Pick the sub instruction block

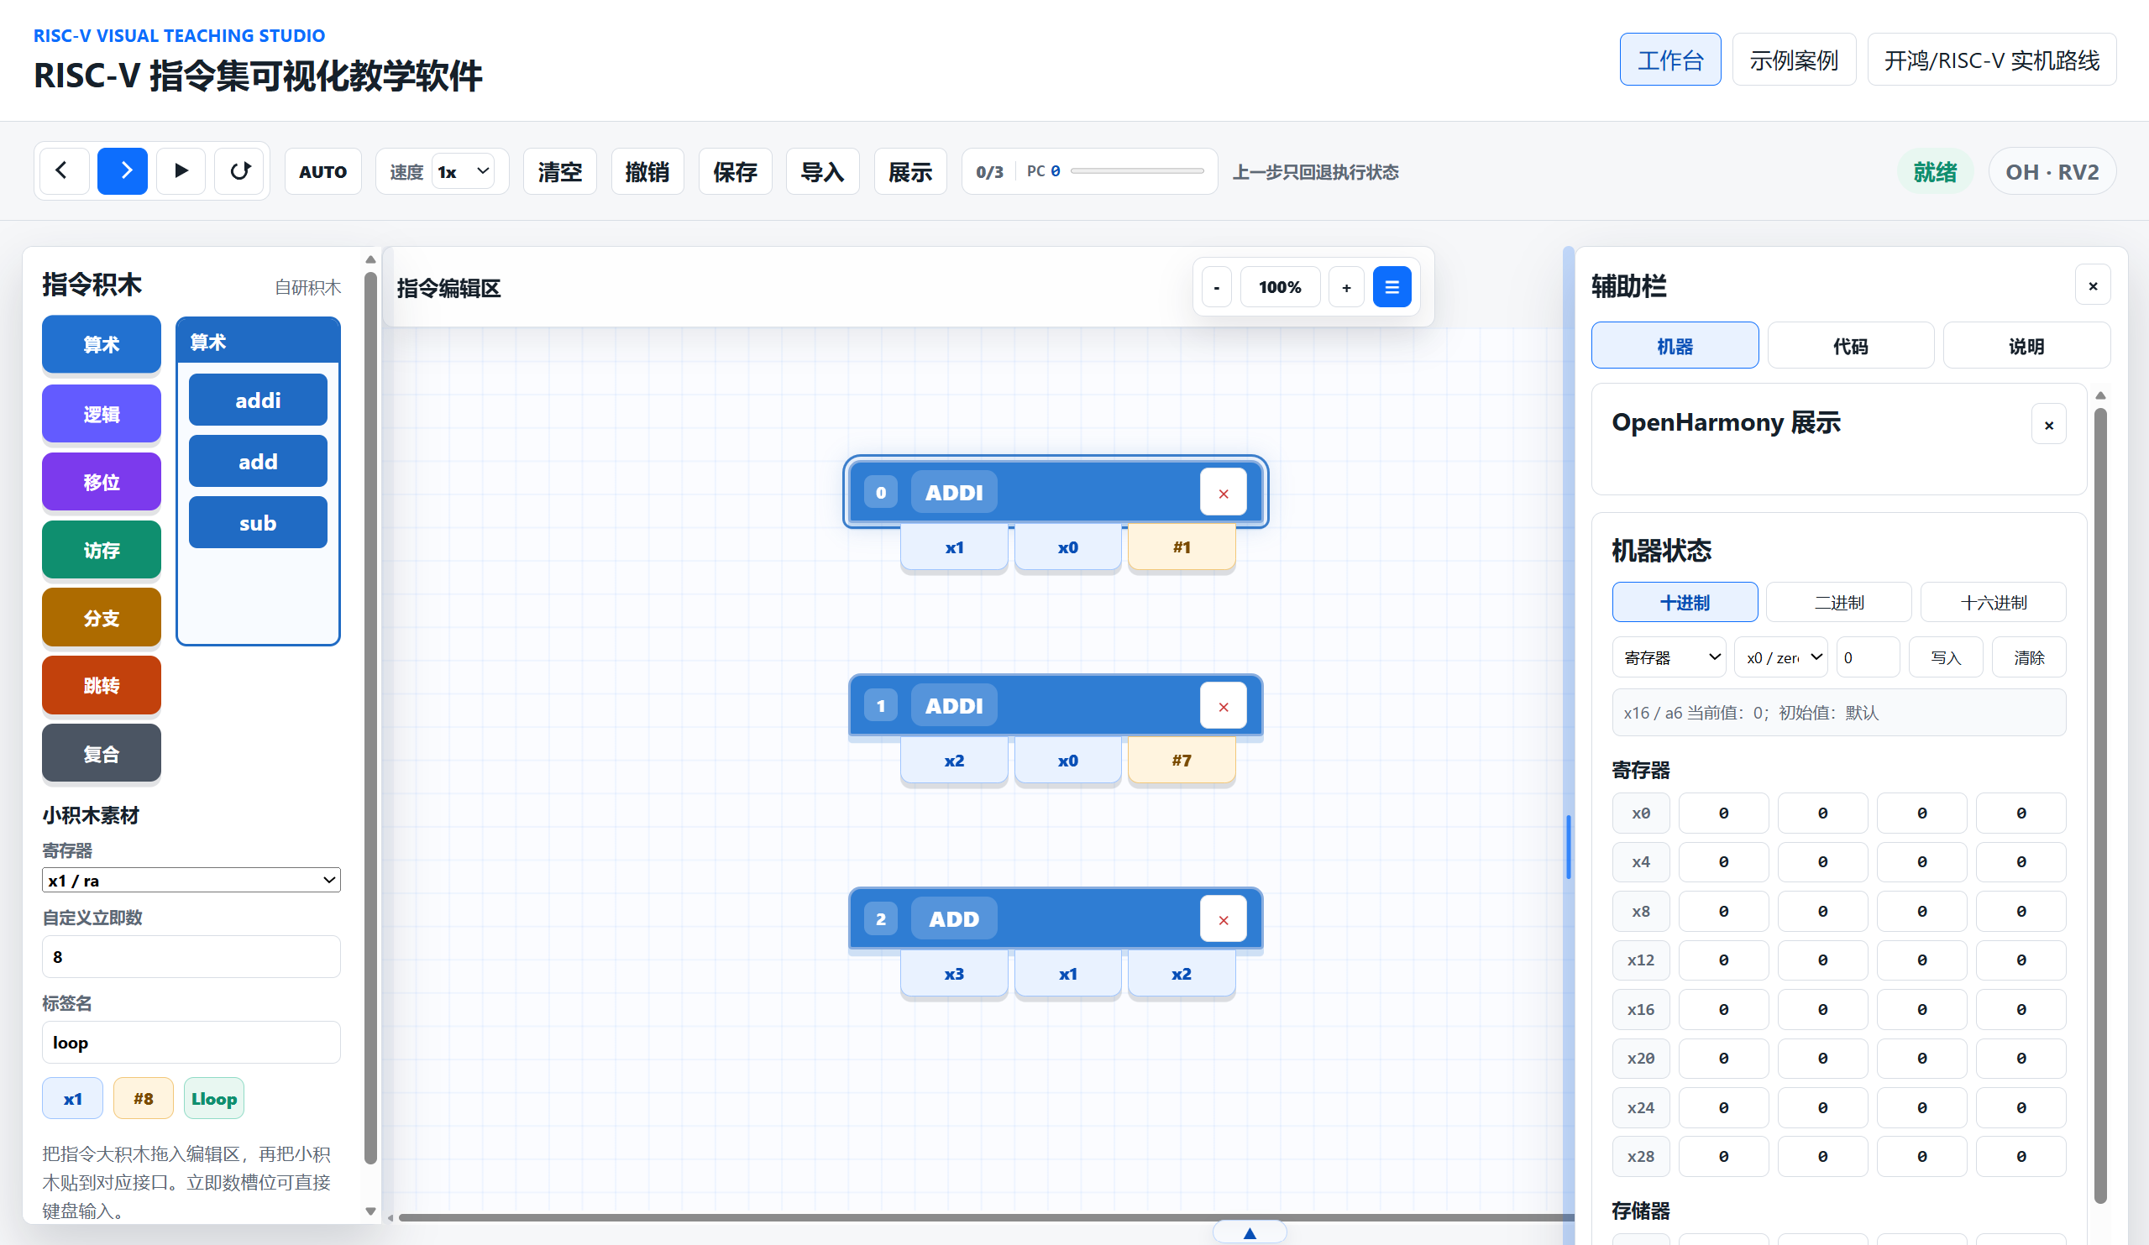pos(258,523)
